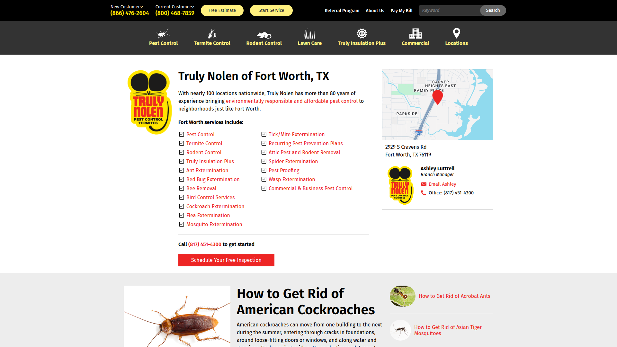Open the Pest Control spider icon

tap(163, 33)
